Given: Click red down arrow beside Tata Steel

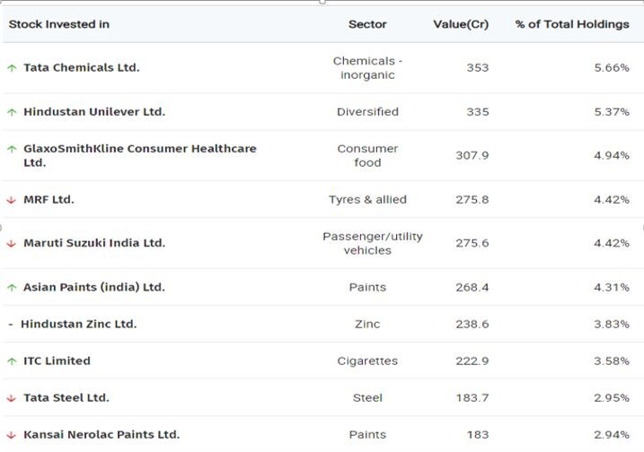Looking at the screenshot, I should [12, 398].
